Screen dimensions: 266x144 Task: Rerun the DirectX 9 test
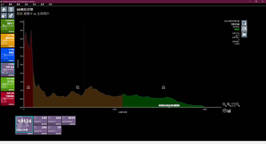(44, 124)
